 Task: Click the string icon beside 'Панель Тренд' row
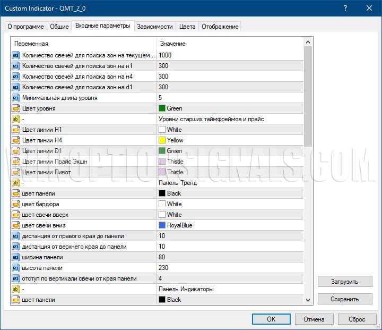[x=15, y=183]
